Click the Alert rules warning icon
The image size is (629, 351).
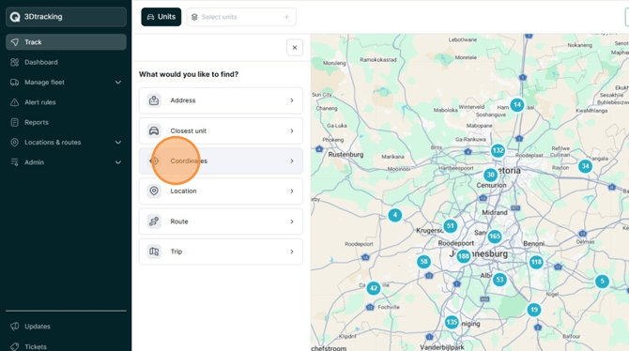point(14,102)
